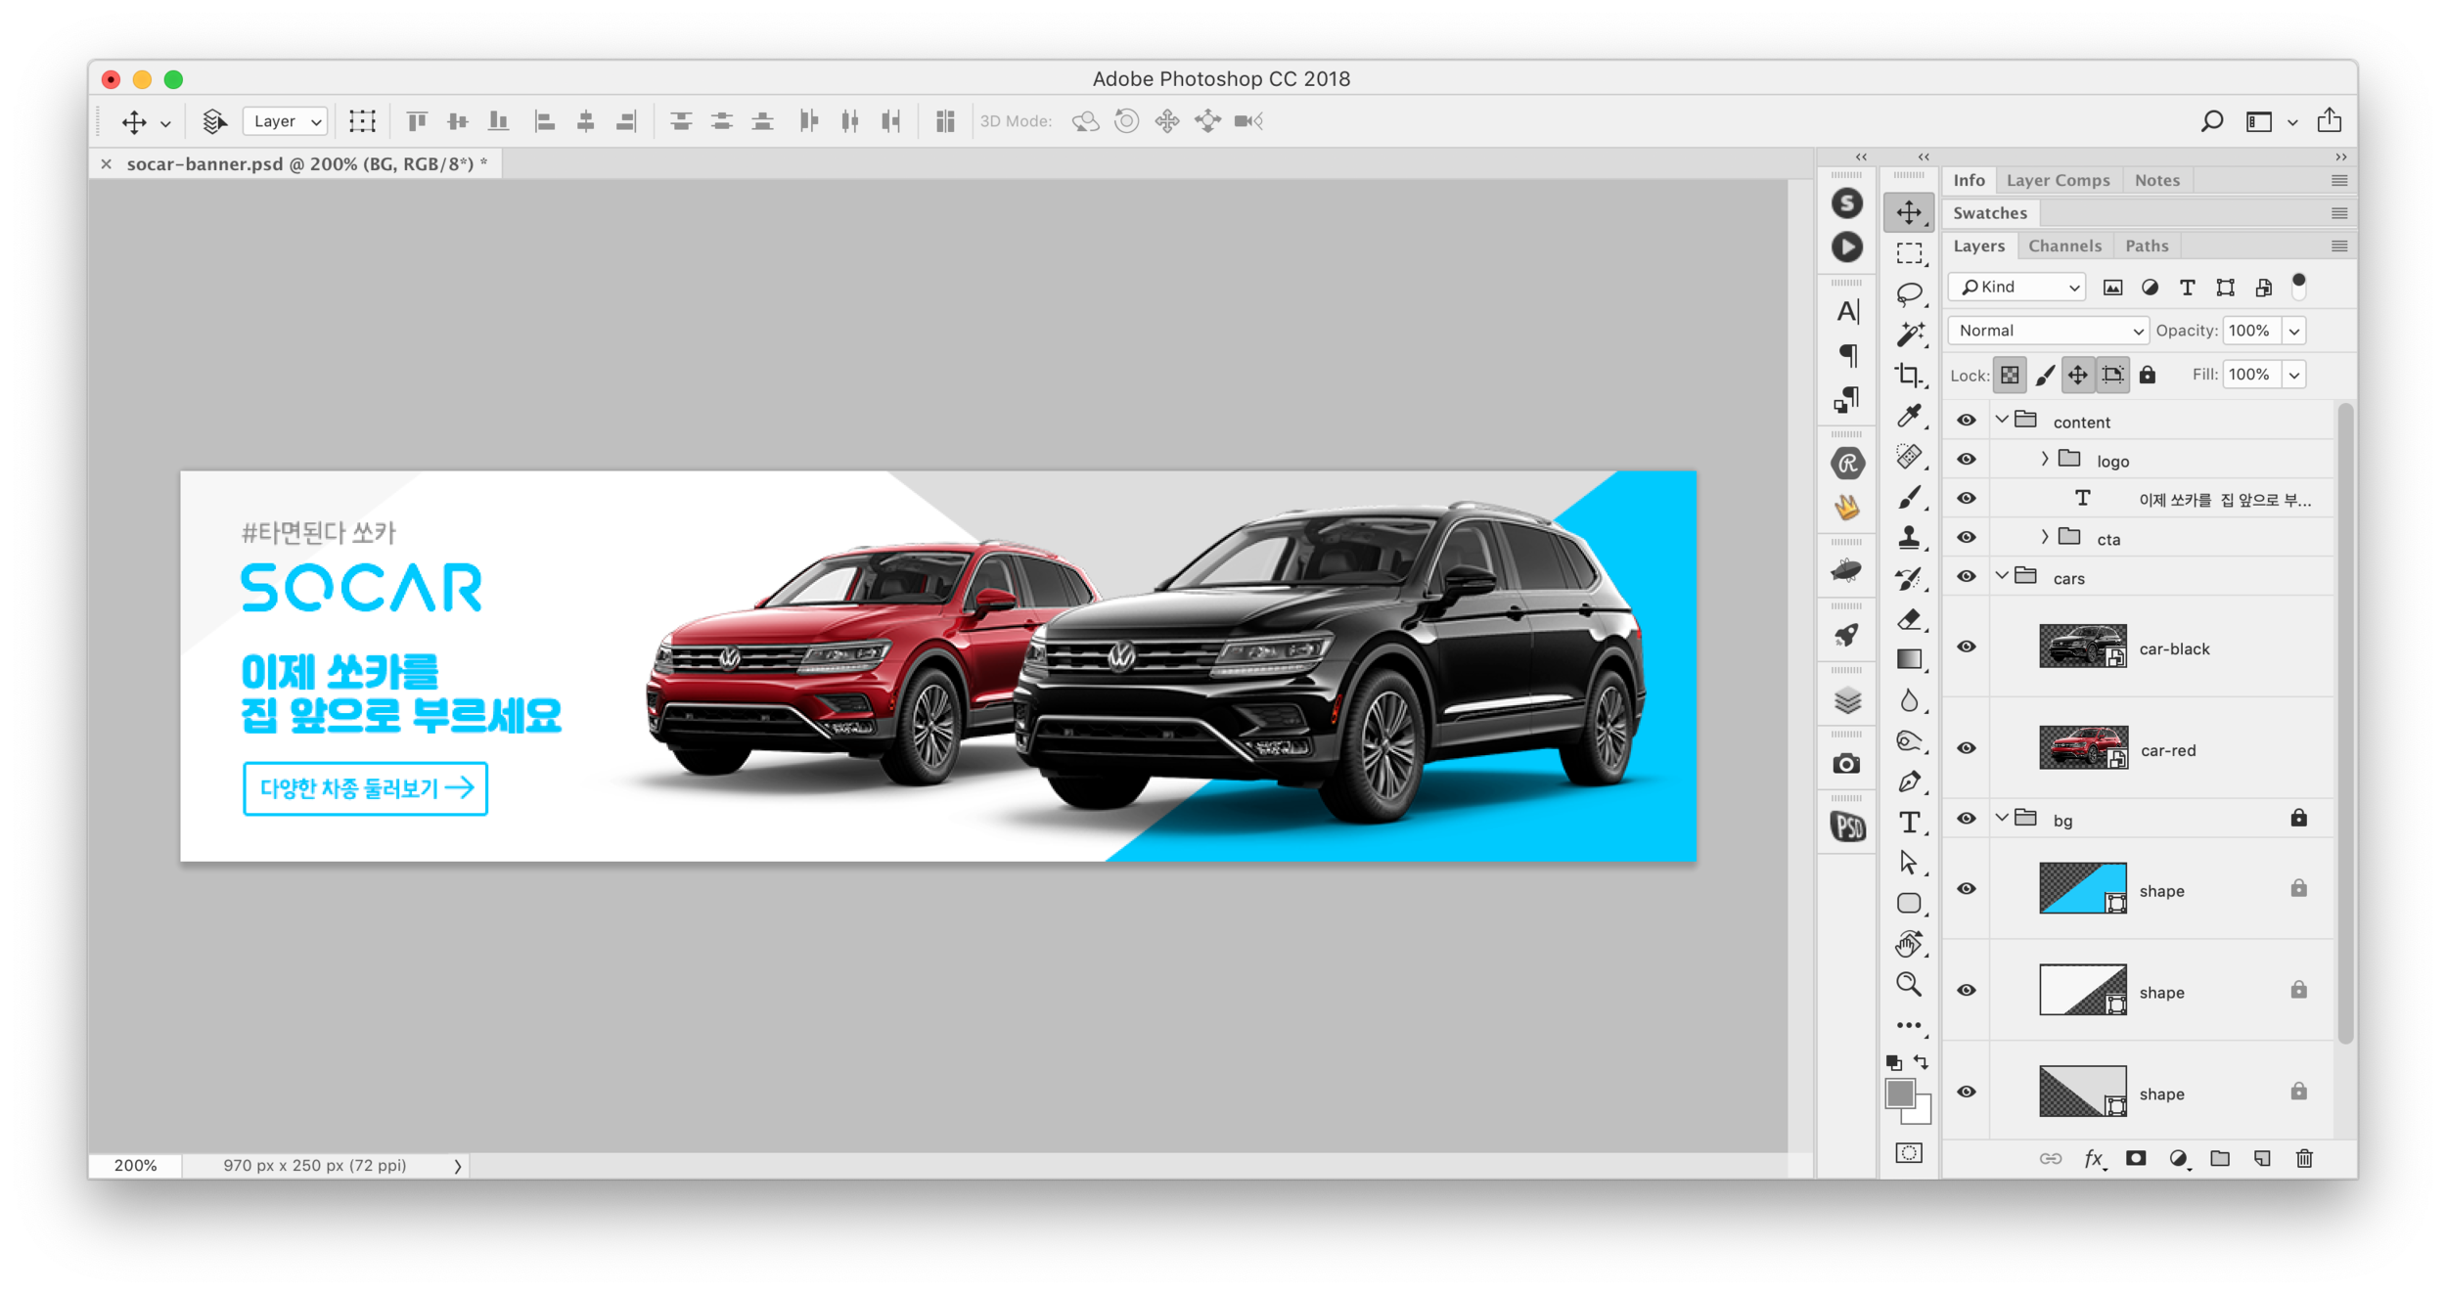Add a layer mask button
Image resolution: width=2446 pixels, height=1295 pixels.
pyautogui.click(x=2136, y=1158)
